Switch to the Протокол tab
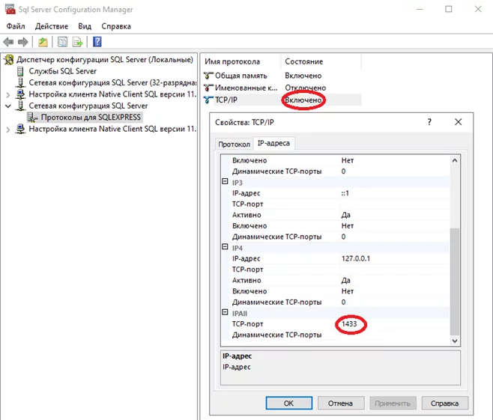This screenshot has width=493, height=420. point(234,144)
